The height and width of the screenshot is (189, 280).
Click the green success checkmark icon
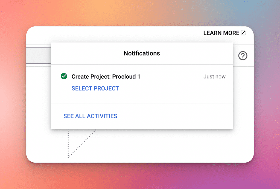(x=64, y=76)
